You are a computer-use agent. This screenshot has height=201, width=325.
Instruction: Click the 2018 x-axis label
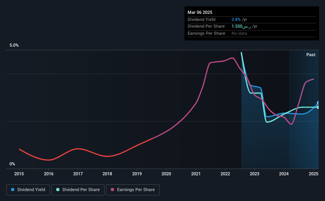tap(107, 174)
